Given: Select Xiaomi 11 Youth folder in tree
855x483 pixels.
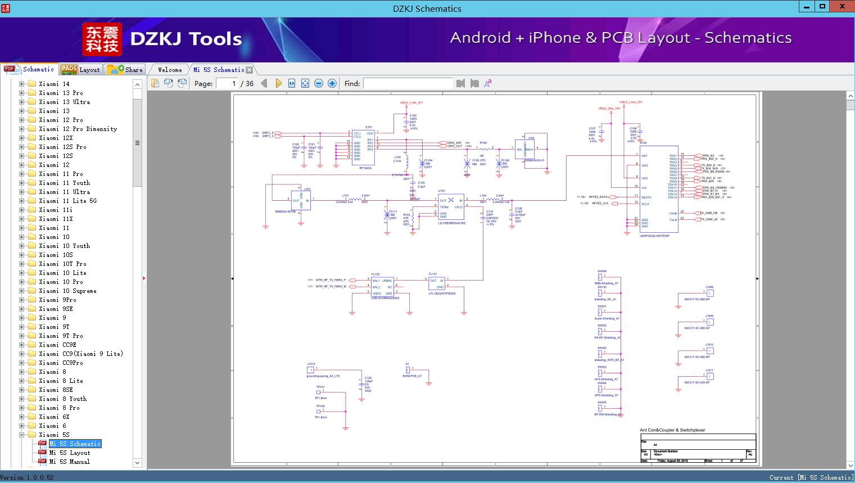Looking at the screenshot, I should point(64,183).
